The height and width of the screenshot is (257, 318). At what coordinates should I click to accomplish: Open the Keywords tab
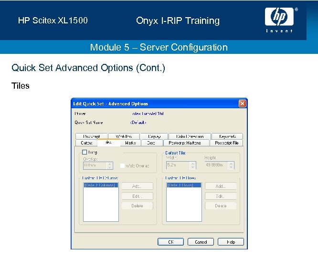[x=227, y=136]
